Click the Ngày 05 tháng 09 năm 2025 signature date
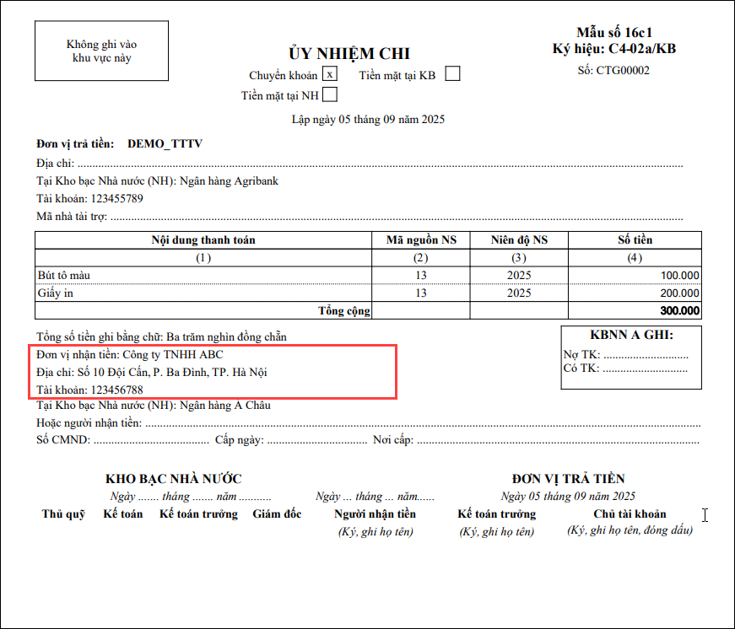Image resolution: width=735 pixels, height=629 pixels. pos(568,497)
